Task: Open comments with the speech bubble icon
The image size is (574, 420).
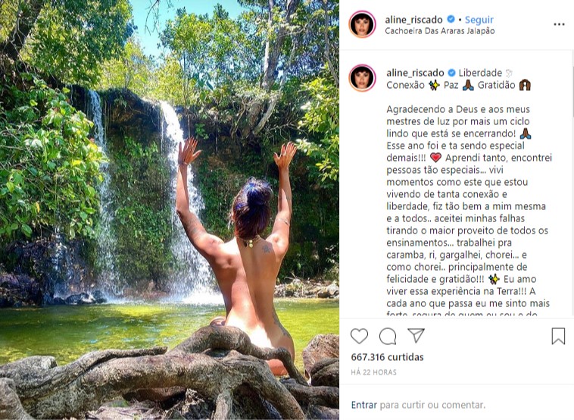Action: pyautogui.click(x=388, y=336)
